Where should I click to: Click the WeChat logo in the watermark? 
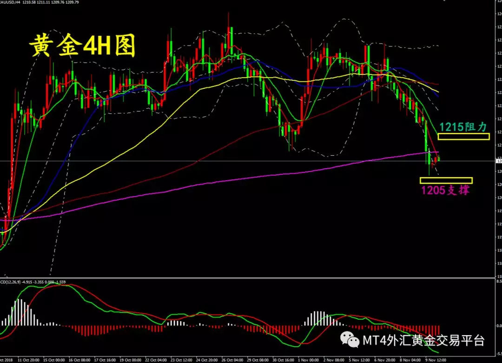[x=350, y=340]
